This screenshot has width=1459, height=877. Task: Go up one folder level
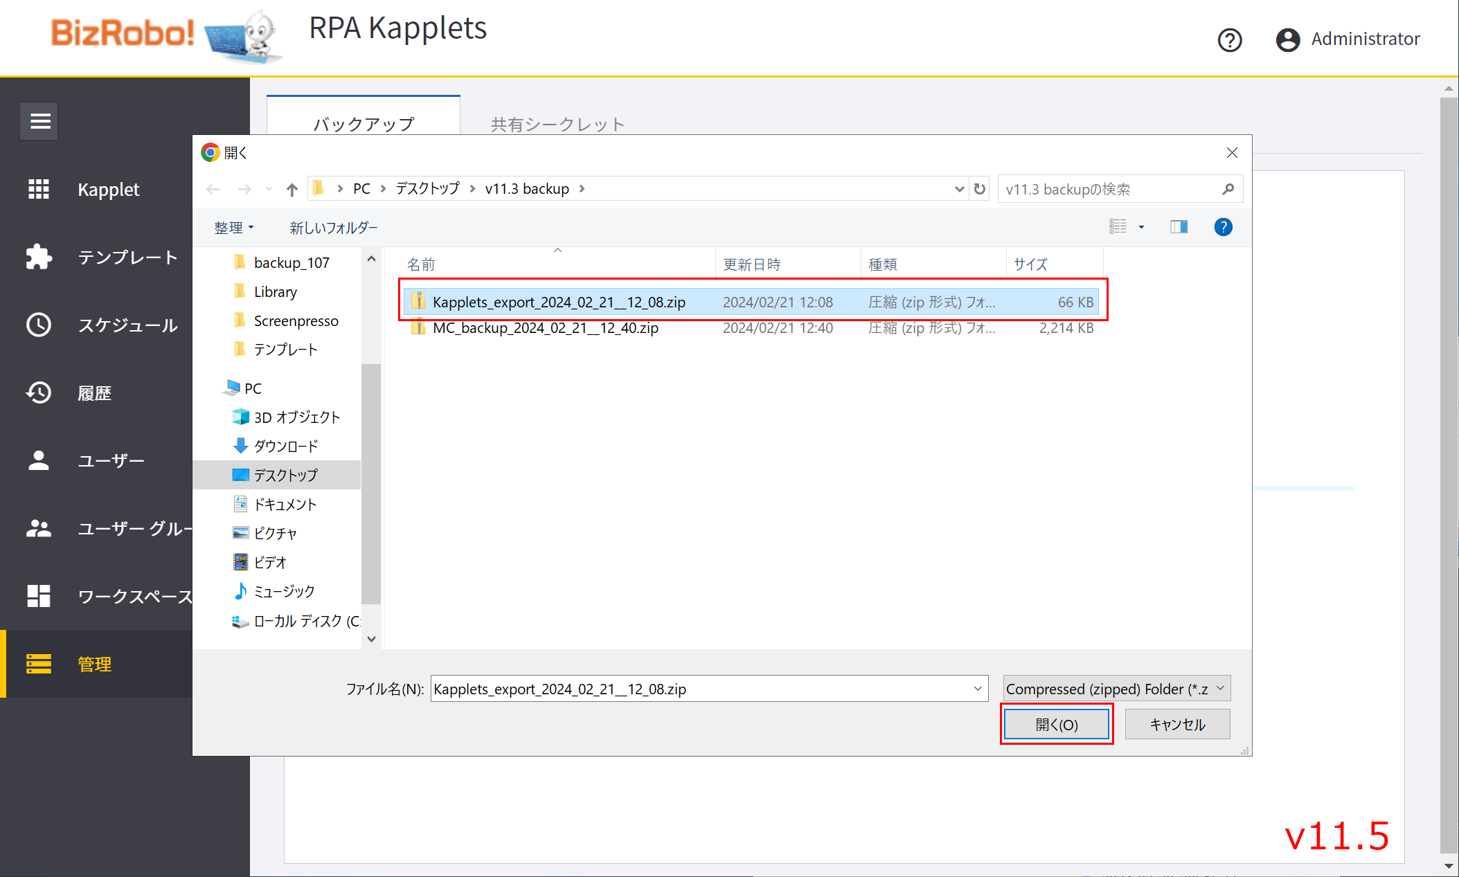coord(292,189)
